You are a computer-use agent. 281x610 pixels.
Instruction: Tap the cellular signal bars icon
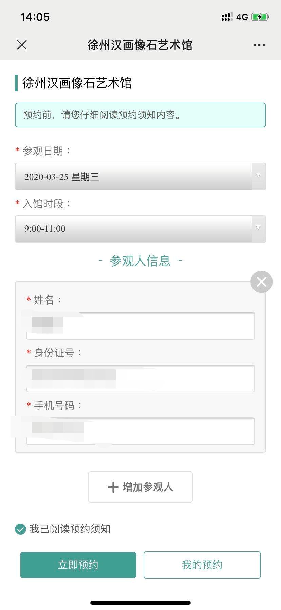227,17
